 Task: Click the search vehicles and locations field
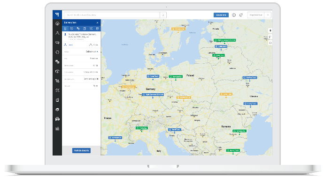pos(112,15)
